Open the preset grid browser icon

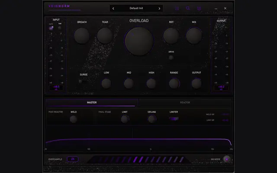coord(177,9)
